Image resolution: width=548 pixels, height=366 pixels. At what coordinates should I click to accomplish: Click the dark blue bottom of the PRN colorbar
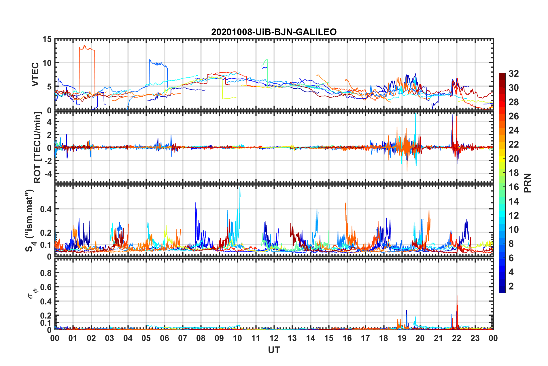[x=502, y=290]
